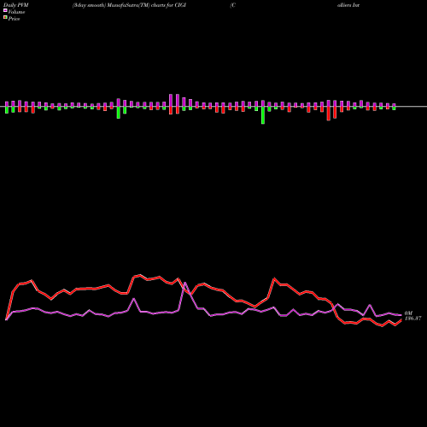Screen dimensions: 427x427
Task: Click the tallest green bar below the baseline
Action: (x=263, y=115)
